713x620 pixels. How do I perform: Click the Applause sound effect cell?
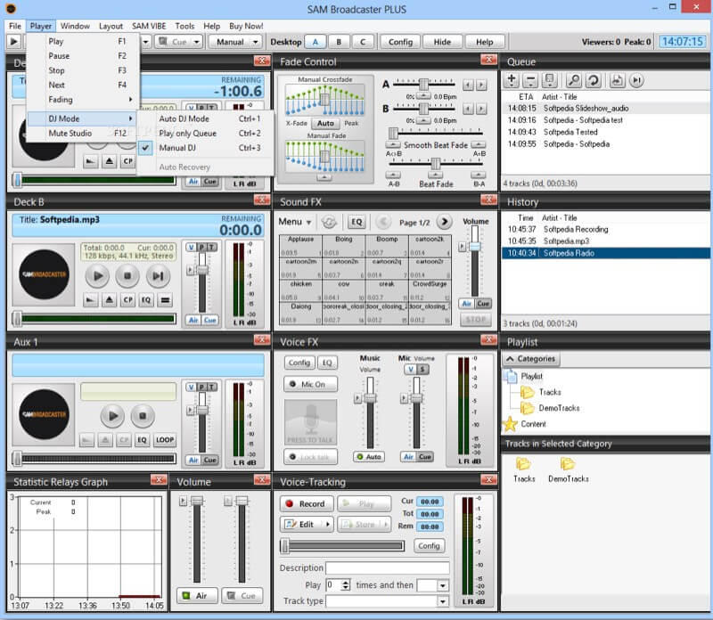(x=300, y=246)
